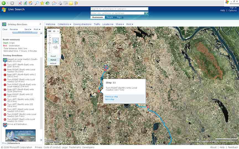The image size is (239, 149).
Task: Click the browser Refresh page icon
Action: point(25,3)
